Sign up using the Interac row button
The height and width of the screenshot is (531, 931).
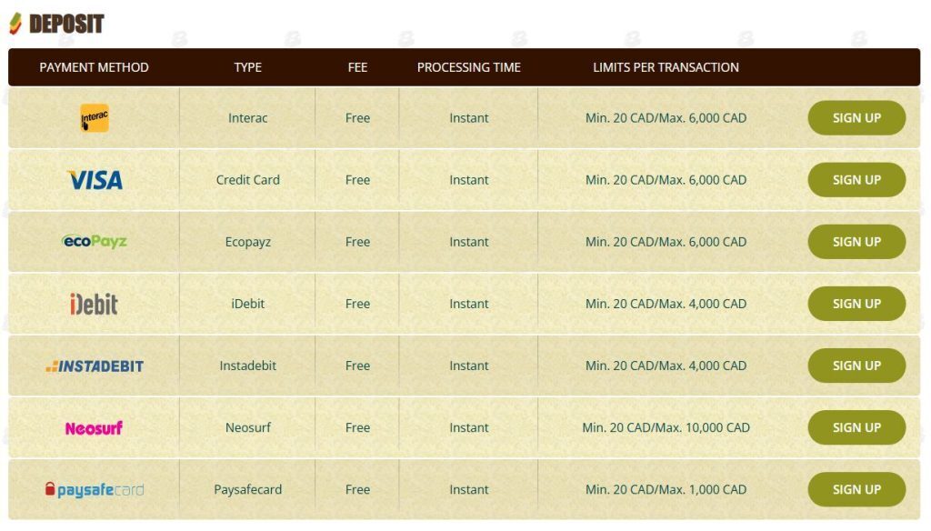point(856,117)
